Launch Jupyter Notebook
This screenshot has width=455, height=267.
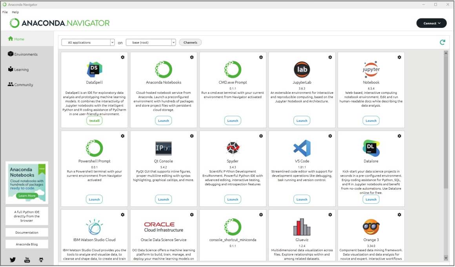coord(371,121)
